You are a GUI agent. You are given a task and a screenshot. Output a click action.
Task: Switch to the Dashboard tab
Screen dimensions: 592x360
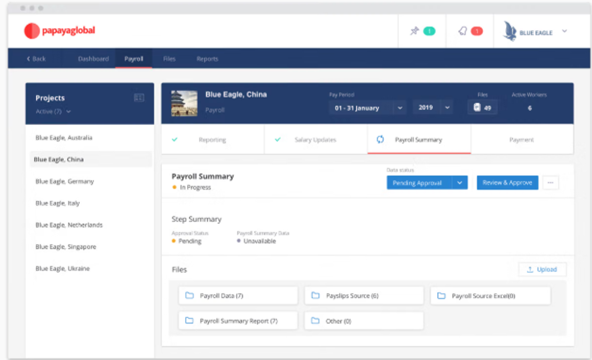[93, 59]
